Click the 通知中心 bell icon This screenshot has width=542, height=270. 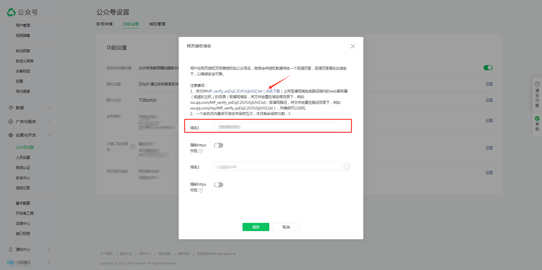click(x=11, y=249)
